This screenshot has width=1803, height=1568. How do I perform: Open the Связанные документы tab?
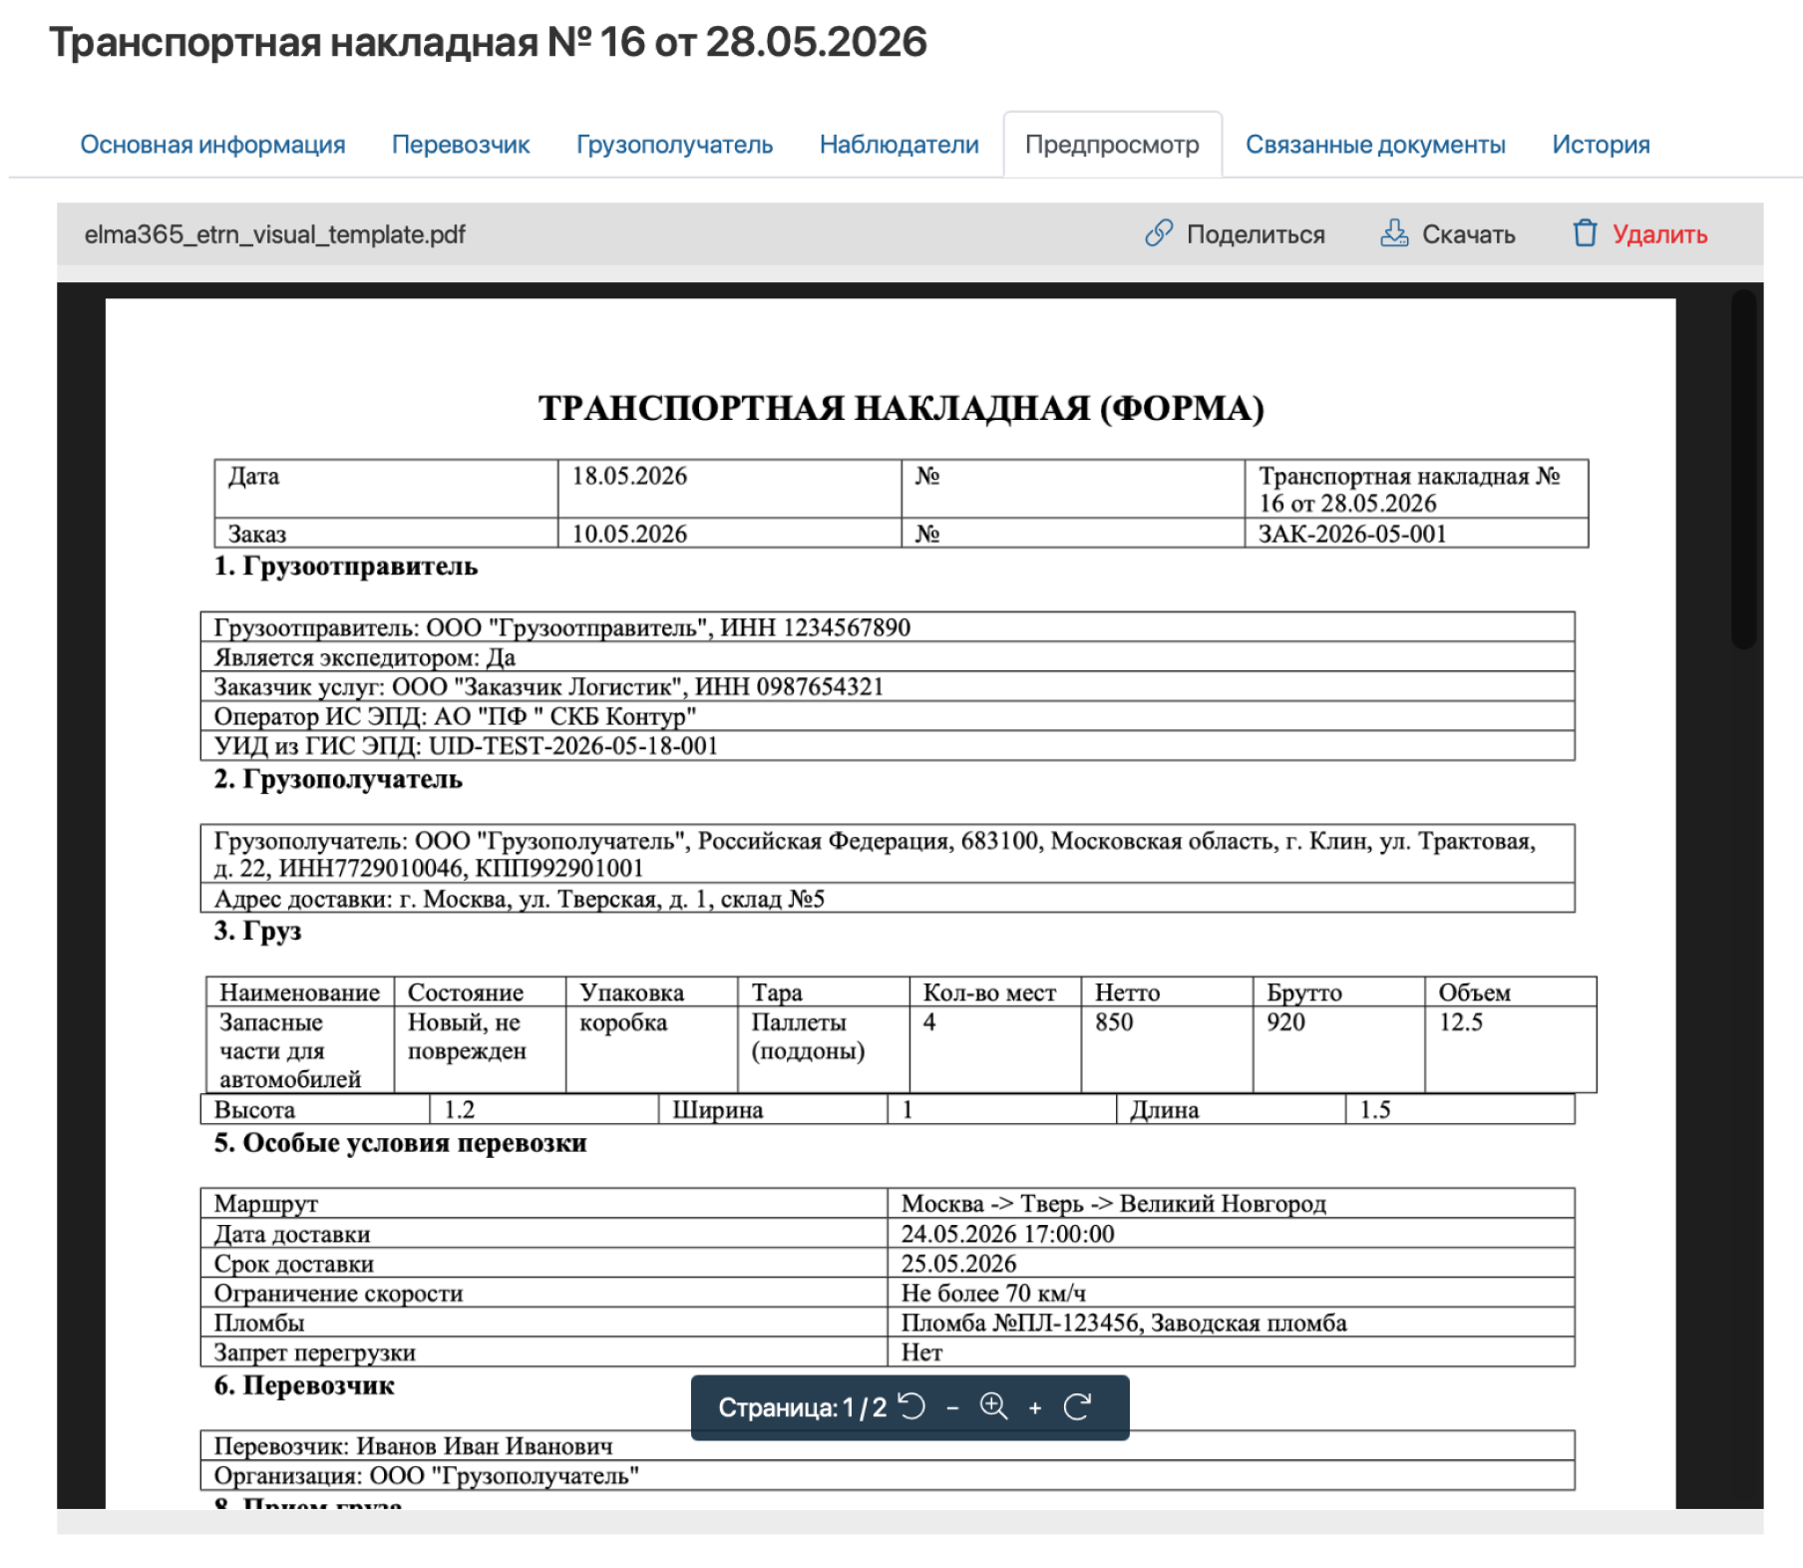[x=1375, y=145]
